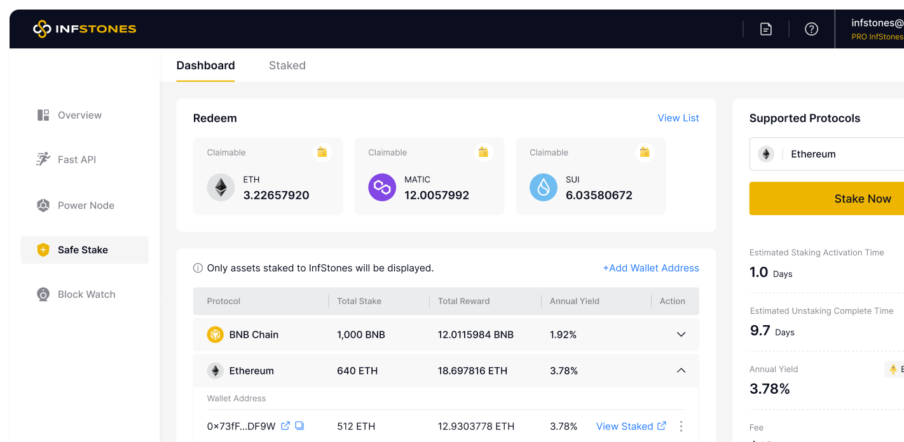
Task: Copy wallet address 0×73fF...DF9W
Action: (x=299, y=425)
